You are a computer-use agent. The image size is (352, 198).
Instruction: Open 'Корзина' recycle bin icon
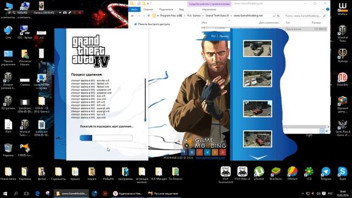click(8, 150)
